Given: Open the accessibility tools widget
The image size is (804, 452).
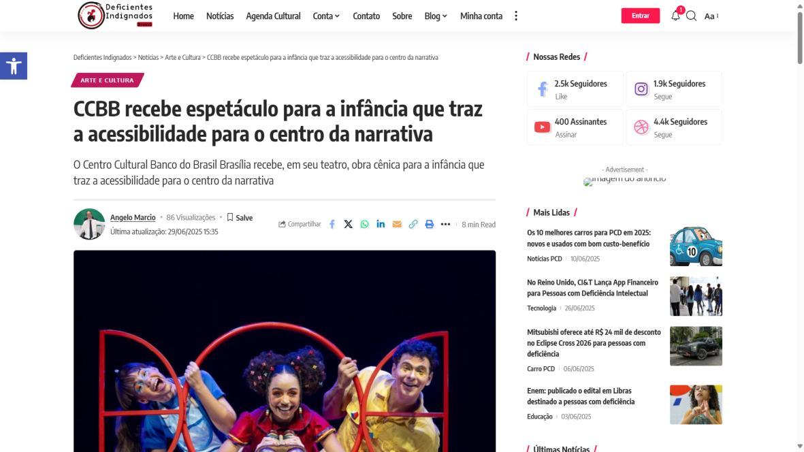Looking at the screenshot, I should tap(14, 66).
